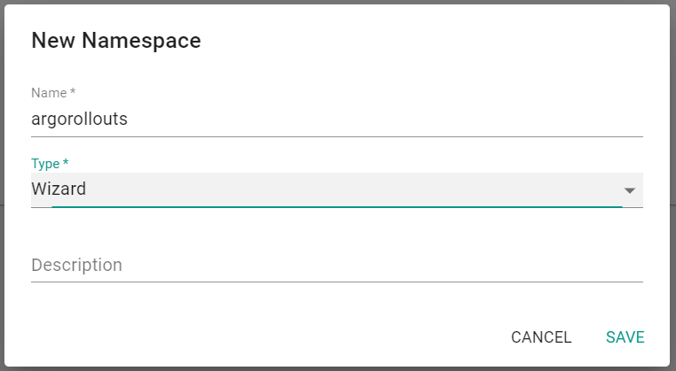Click the New Namespace dialog title

(116, 40)
